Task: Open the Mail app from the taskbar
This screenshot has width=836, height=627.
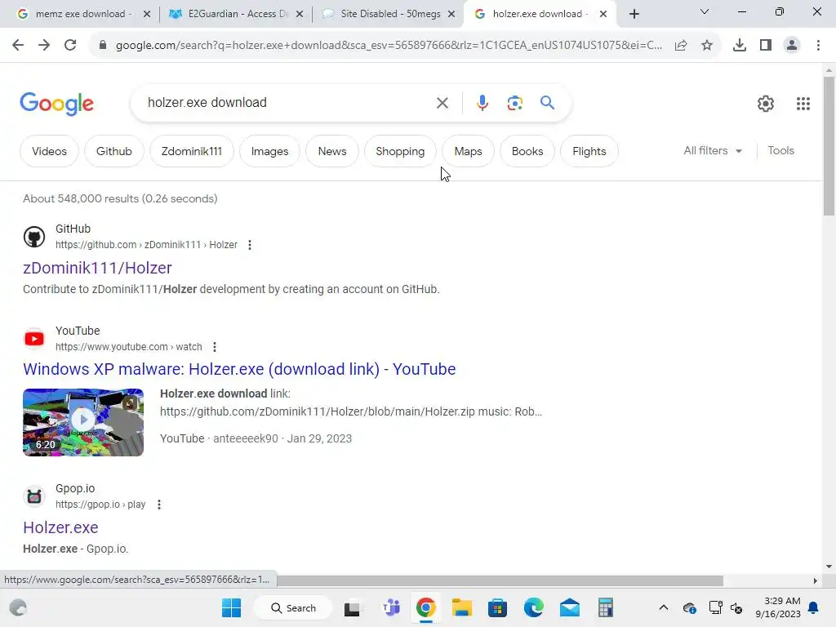Action: tap(569, 607)
